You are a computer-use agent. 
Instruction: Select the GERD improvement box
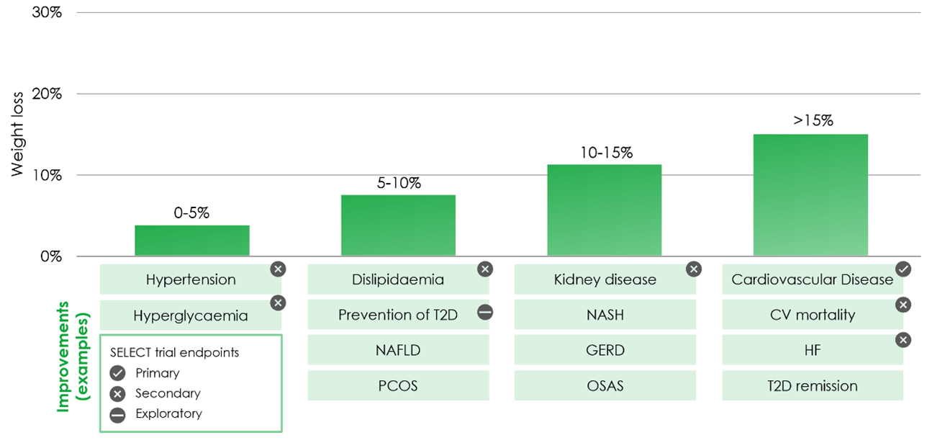(605, 351)
